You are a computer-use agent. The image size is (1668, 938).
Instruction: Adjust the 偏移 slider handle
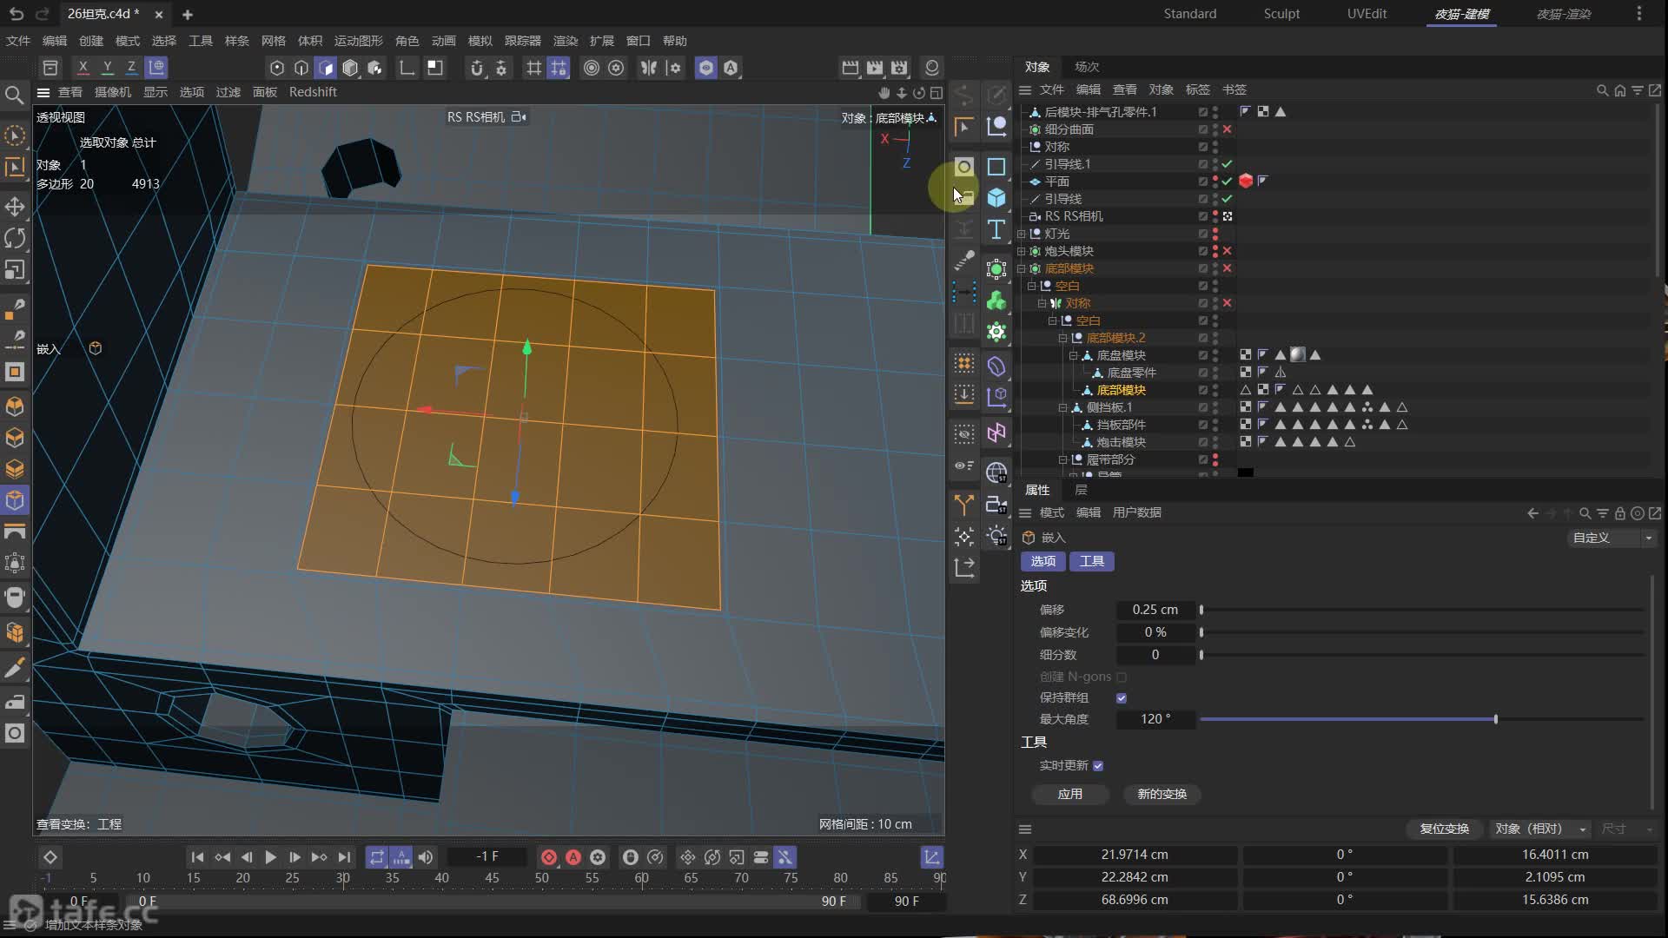tap(1201, 611)
